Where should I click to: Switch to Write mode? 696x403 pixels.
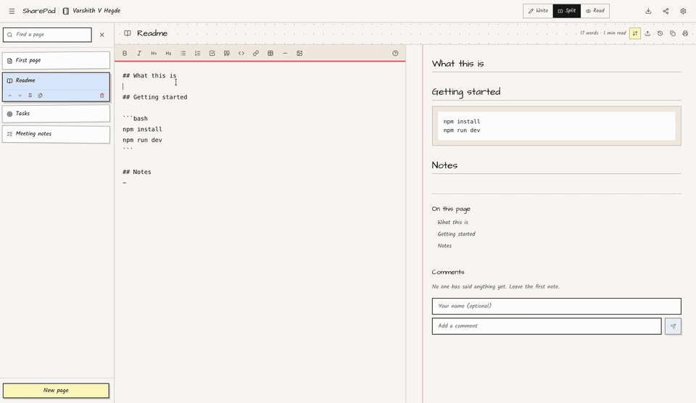(x=538, y=11)
